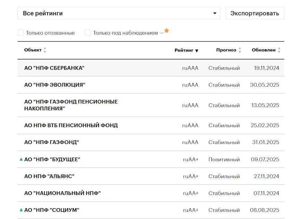Click the sort arrows on the Обновлен column
Image resolution: width=302 pixels, height=219 pixels.
(x=279, y=50)
